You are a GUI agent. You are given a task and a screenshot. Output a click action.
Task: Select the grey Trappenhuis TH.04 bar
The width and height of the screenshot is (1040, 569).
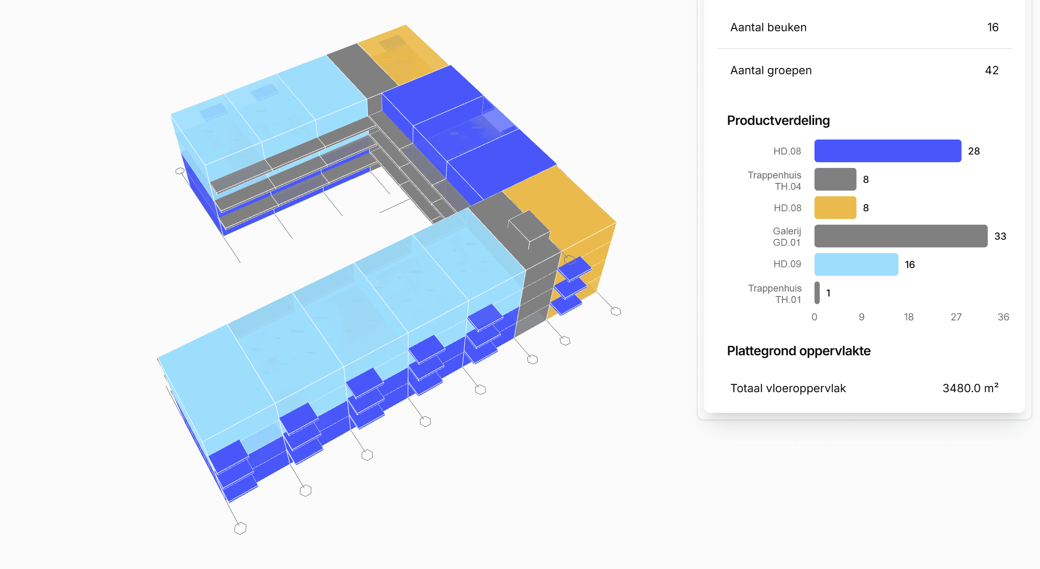click(835, 179)
